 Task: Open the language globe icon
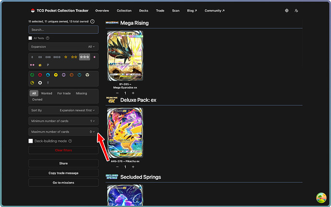coord(286,11)
